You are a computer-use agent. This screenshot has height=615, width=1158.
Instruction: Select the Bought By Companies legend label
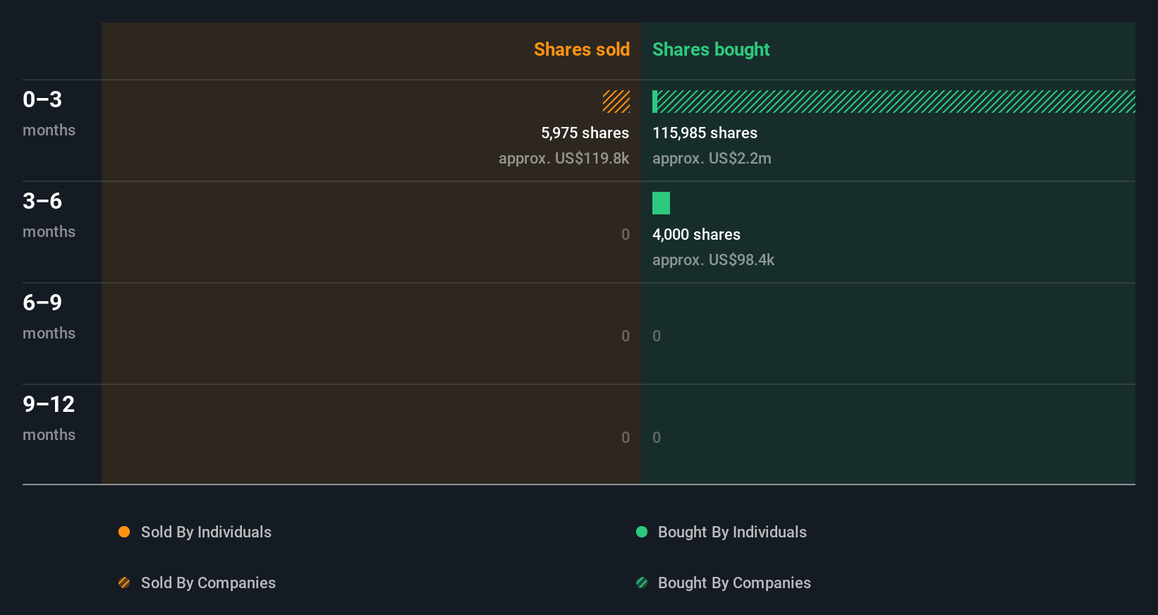click(x=734, y=583)
